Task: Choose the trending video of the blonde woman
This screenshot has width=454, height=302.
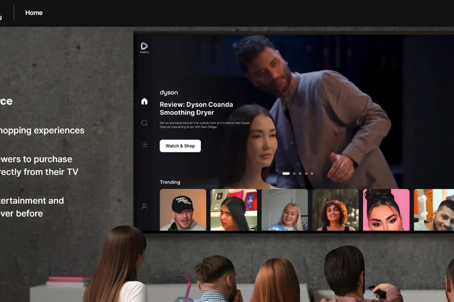Action: click(285, 209)
